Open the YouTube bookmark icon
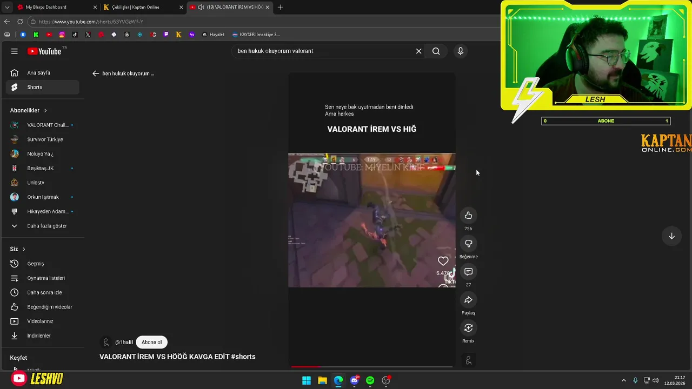This screenshot has width=692, height=389. click(49, 35)
